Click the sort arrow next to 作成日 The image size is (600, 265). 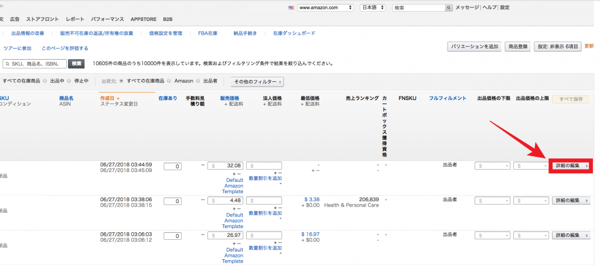(x=118, y=99)
